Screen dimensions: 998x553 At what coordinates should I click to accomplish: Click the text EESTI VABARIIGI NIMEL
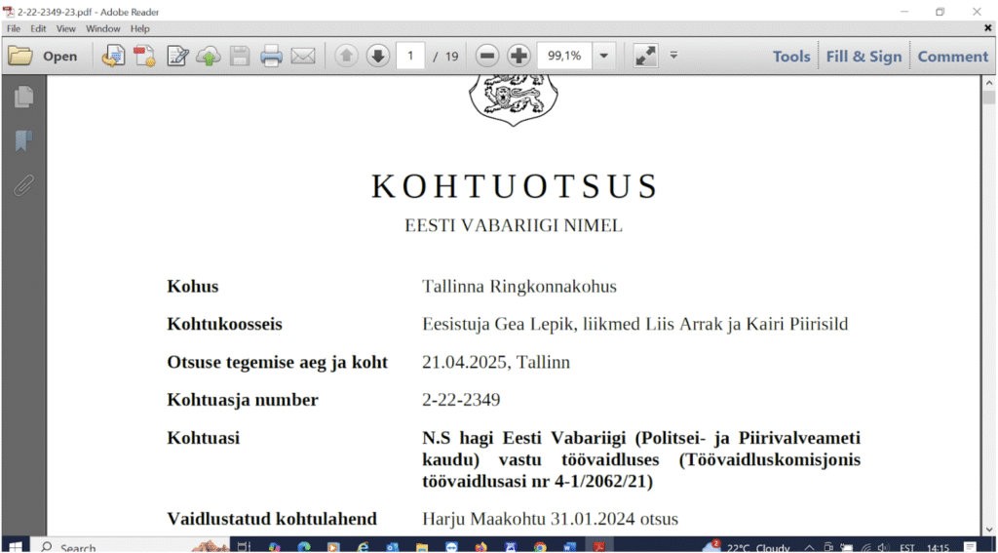point(514,226)
